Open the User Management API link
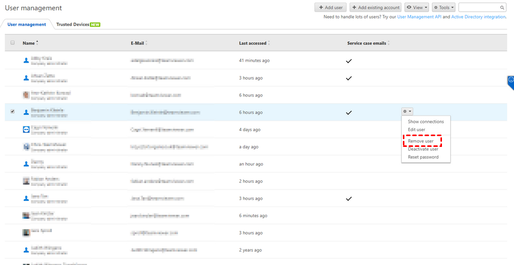Screen dimensions: 514x265 point(419,17)
